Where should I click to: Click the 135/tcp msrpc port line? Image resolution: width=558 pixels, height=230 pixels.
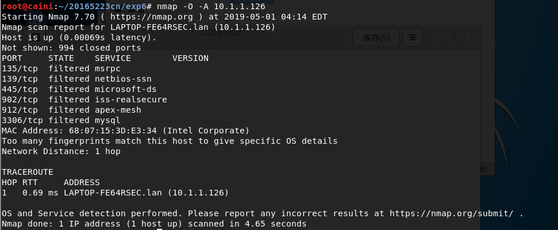point(61,68)
